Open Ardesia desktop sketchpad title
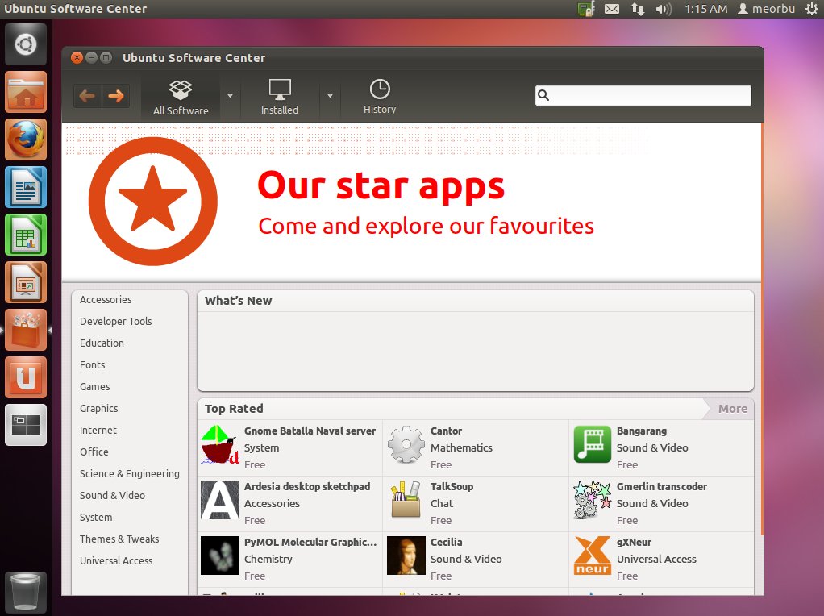The width and height of the screenshot is (824, 616). (x=307, y=487)
